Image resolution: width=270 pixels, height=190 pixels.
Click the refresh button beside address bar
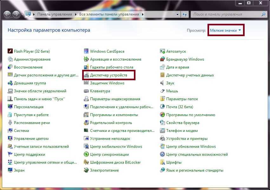tap(185, 14)
